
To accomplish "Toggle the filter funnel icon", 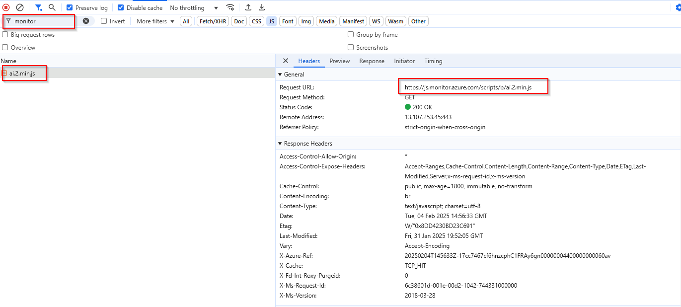I will point(38,7).
